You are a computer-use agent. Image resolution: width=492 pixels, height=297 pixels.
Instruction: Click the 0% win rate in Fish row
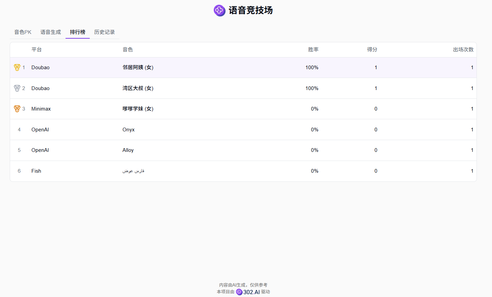[315, 171]
